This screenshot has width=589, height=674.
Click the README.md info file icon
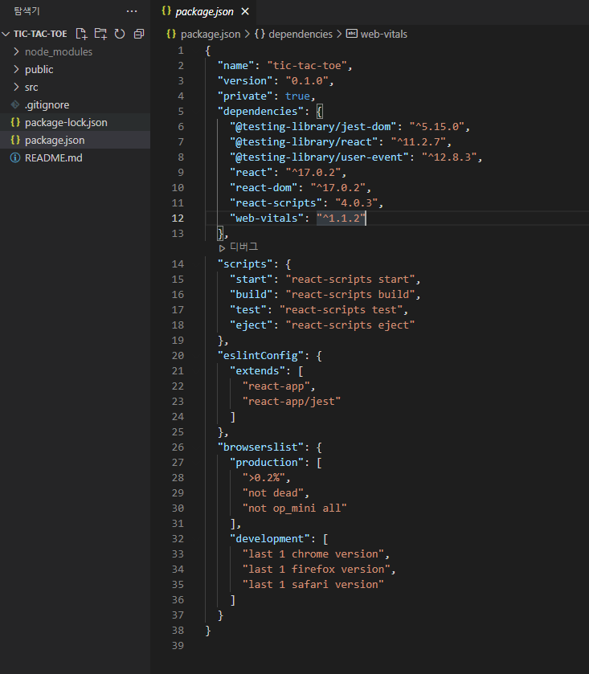[x=15, y=157]
